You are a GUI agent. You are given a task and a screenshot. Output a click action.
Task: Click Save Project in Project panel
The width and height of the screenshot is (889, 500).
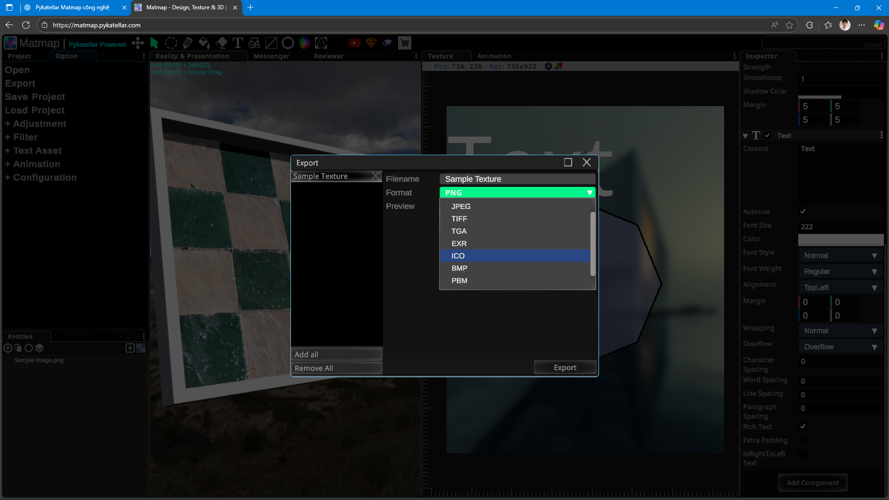35,97
